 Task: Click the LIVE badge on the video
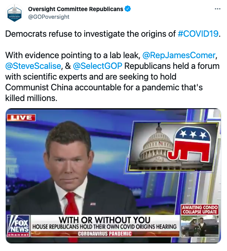(x=21, y=118)
